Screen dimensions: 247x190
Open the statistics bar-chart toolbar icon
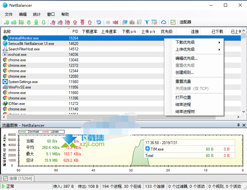point(132,22)
